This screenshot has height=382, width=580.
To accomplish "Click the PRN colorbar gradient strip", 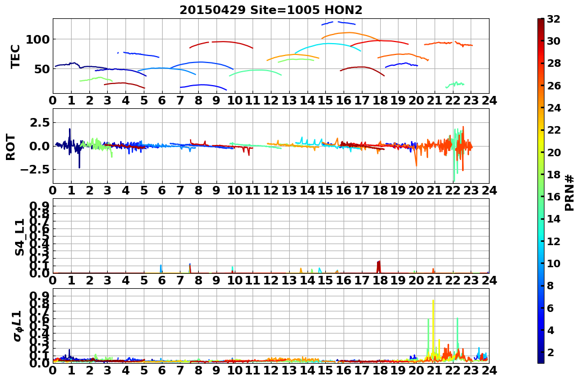I will point(541,191).
